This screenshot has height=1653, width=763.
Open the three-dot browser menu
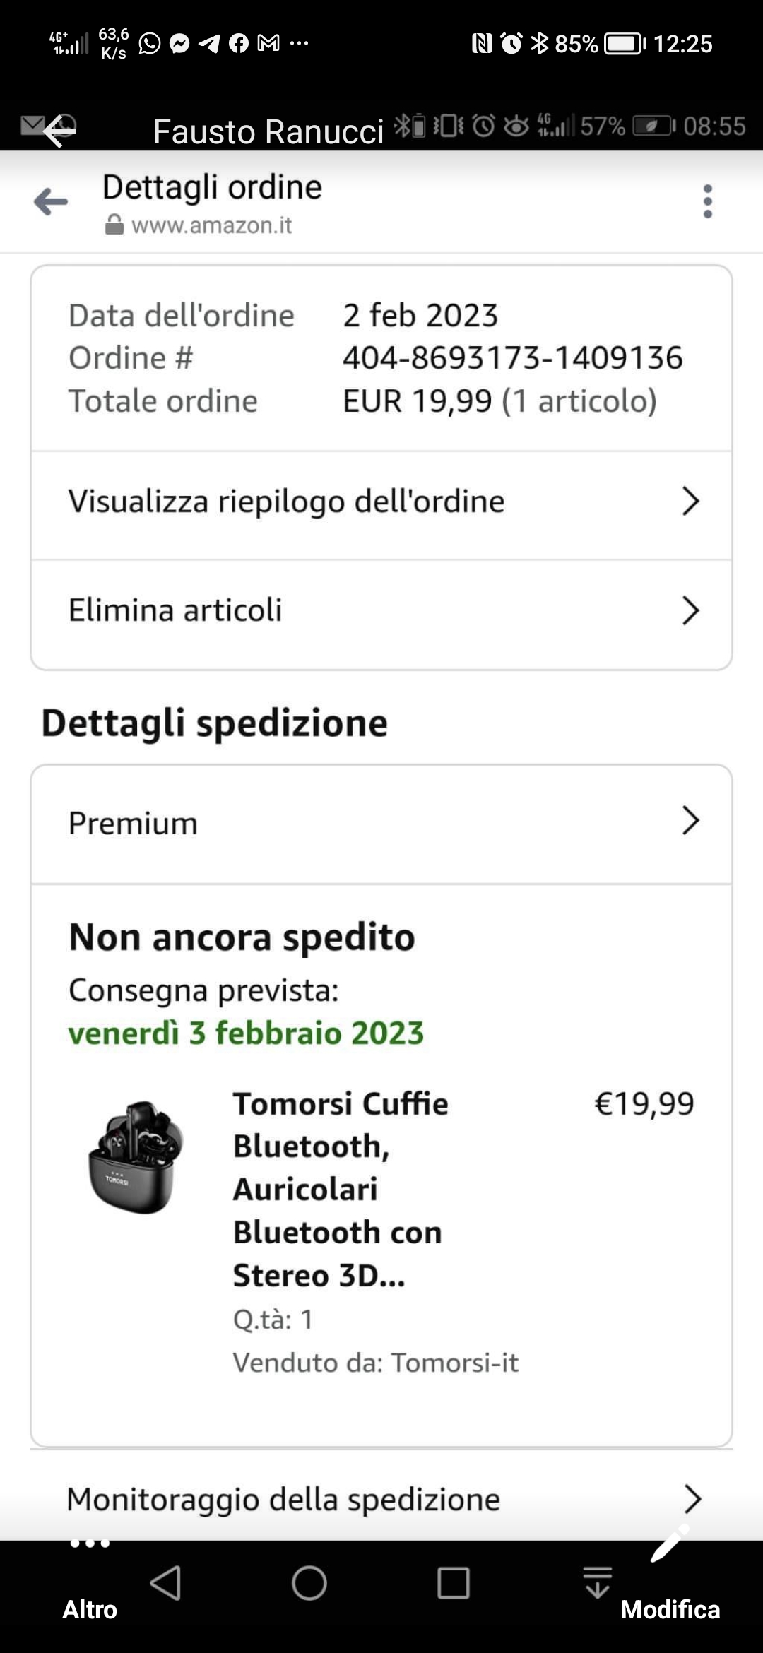point(707,202)
